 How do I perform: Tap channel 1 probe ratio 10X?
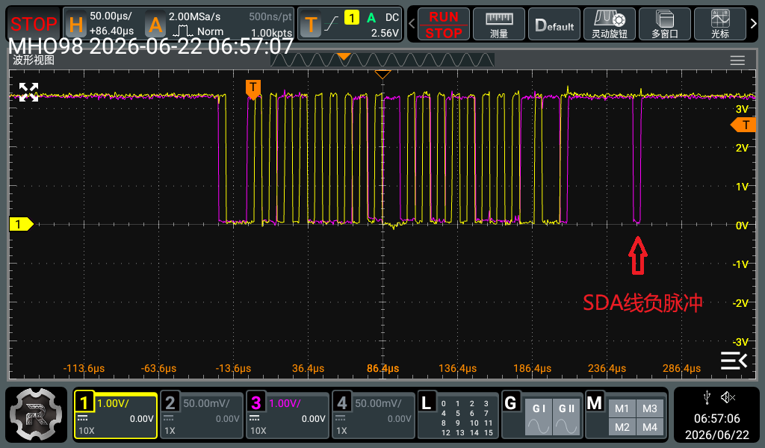pos(87,430)
